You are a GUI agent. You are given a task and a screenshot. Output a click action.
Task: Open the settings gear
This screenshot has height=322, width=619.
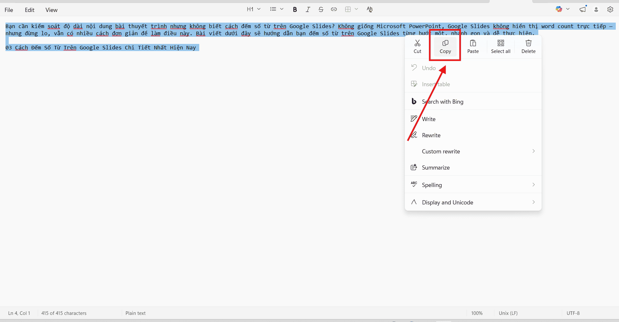coord(610,9)
